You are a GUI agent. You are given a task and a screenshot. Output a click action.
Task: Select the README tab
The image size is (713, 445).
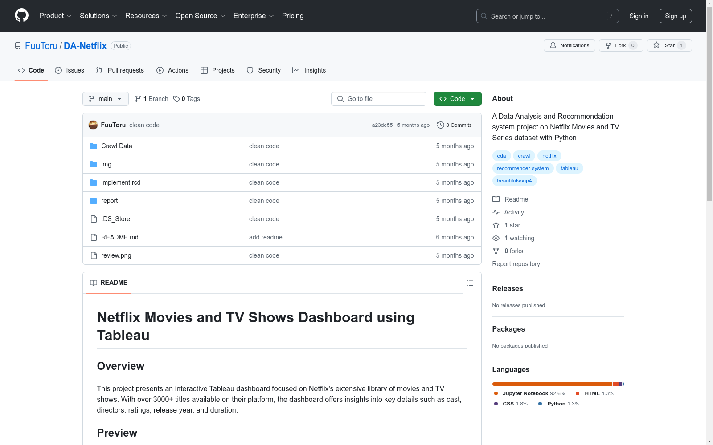(109, 283)
